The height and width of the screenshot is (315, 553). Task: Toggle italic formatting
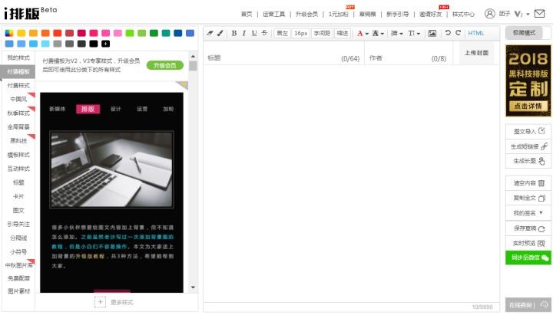pos(244,33)
